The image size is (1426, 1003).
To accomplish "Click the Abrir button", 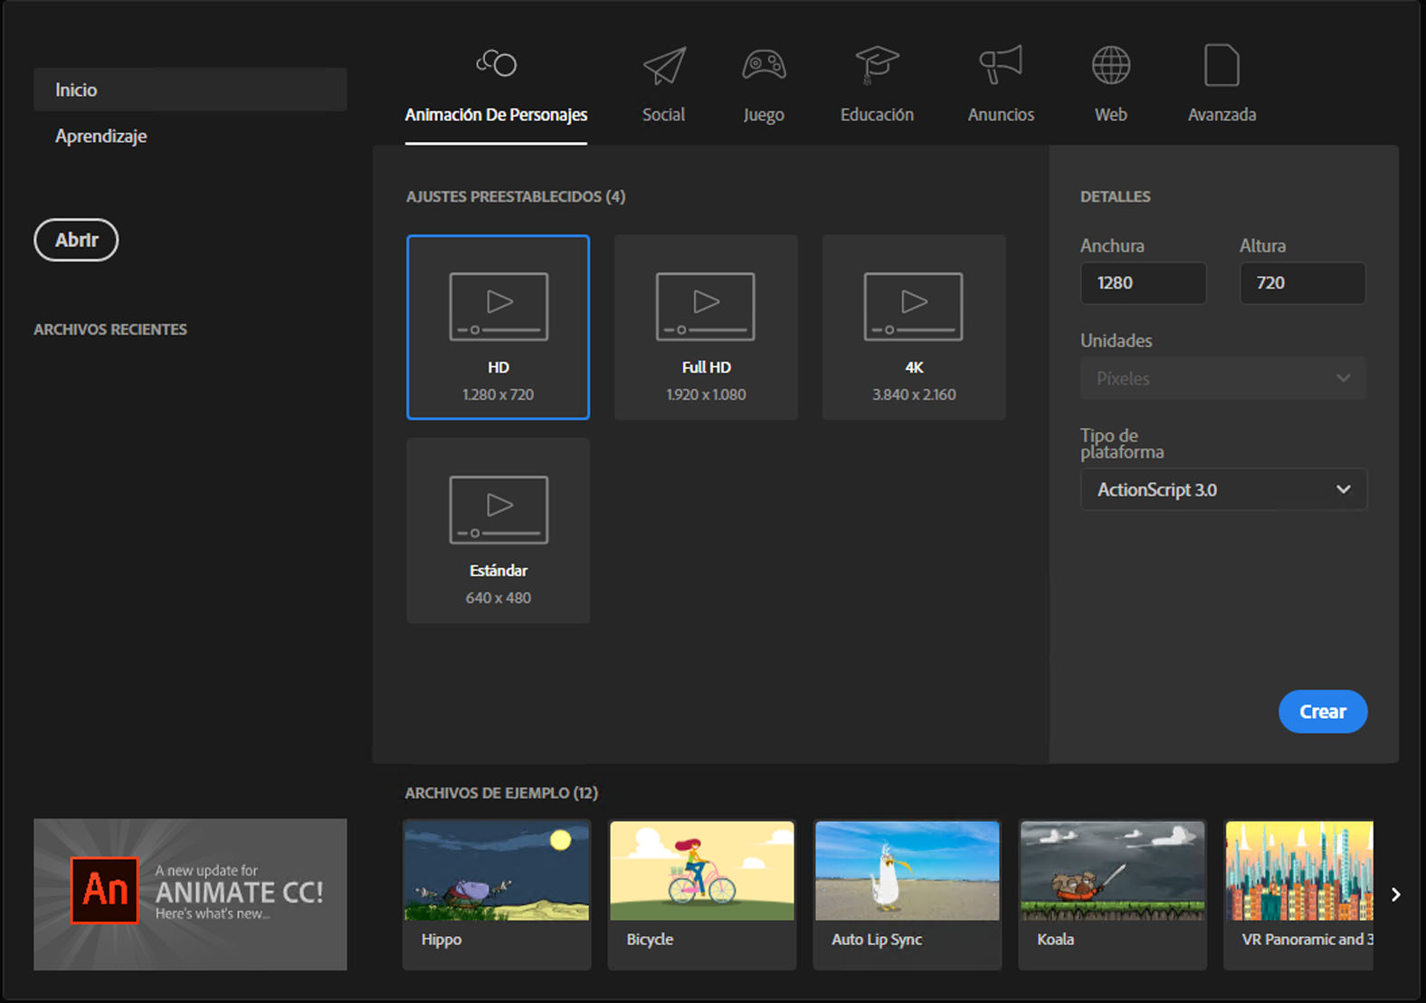I will coord(76,240).
